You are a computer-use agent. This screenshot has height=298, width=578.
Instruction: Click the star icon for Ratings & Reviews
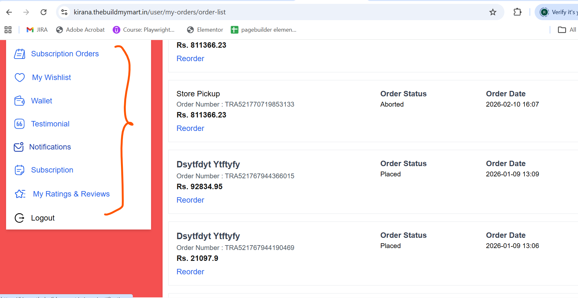tap(20, 194)
